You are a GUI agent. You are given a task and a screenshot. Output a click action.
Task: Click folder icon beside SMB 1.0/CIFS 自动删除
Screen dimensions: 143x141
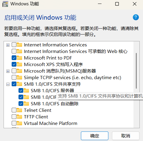pyautogui.click(x=26, y=104)
